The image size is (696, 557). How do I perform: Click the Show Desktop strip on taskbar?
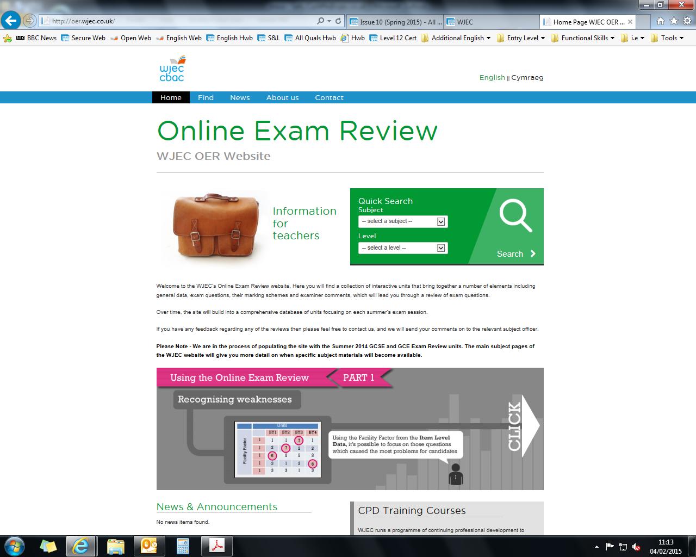pyautogui.click(x=692, y=546)
